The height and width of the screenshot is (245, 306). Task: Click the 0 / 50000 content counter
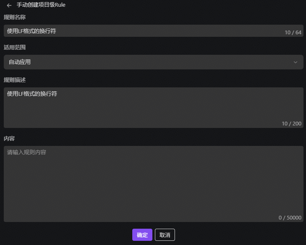click(290, 217)
